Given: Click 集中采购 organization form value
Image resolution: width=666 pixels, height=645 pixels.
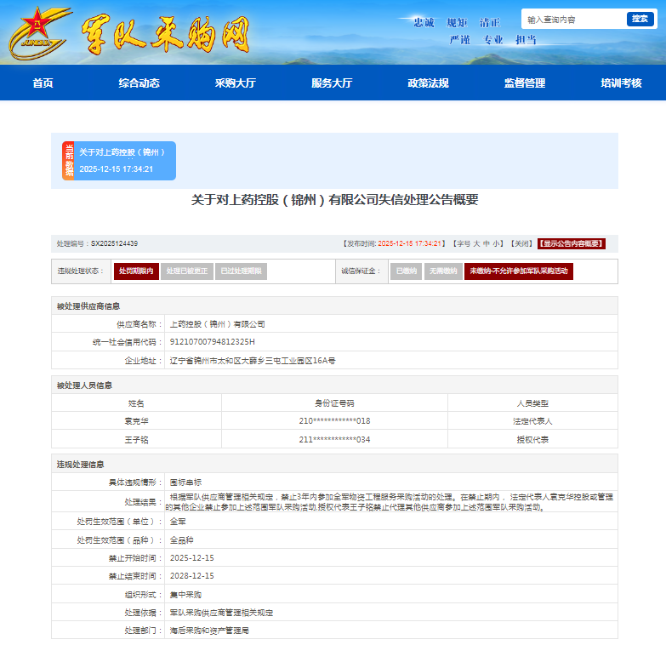Looking at the screenshot, I should [x=185, y=595].
